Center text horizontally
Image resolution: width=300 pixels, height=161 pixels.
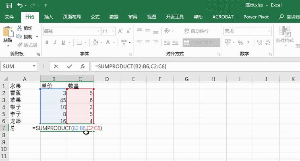click(x=147, y=42)
